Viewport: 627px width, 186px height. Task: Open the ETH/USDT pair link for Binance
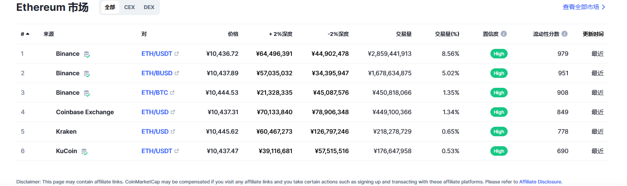coord(157,54)
